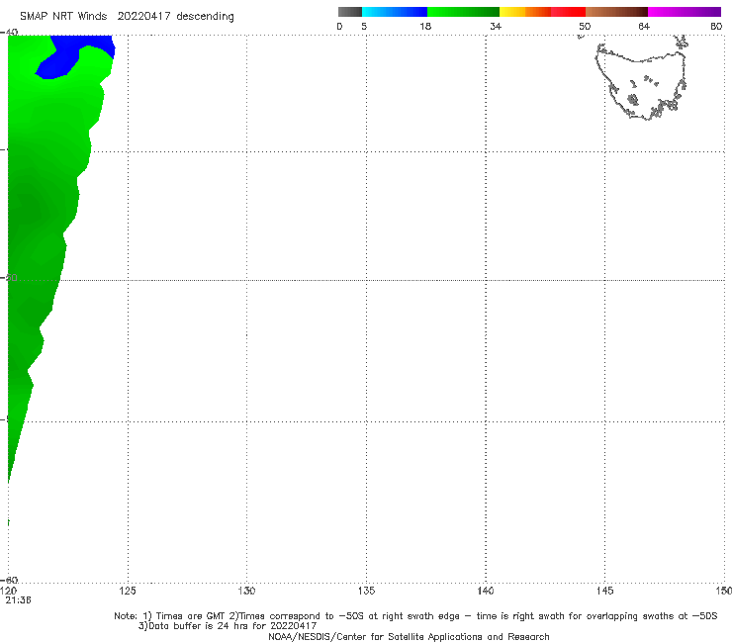Image resolution: width=732 pixels, height=643 pixels.
Task: Click the color bar label '80'
Action: click(716, 26)
